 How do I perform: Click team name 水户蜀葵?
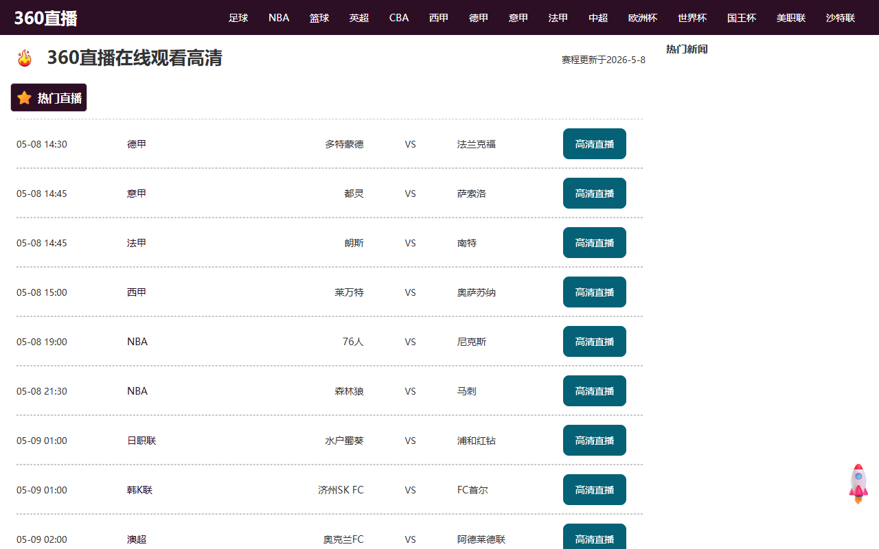click(345, 441)
